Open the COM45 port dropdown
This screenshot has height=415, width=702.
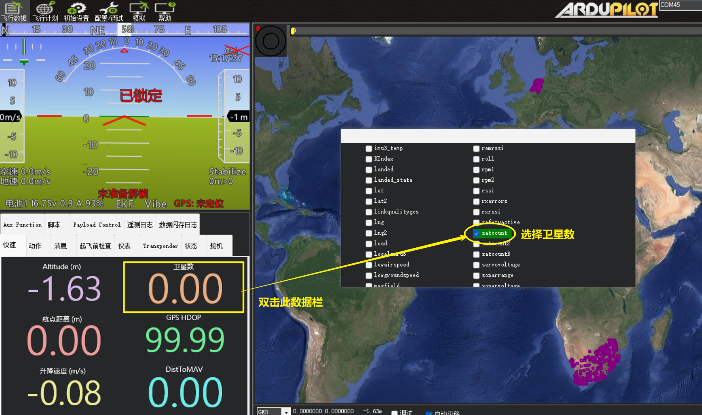680,5
